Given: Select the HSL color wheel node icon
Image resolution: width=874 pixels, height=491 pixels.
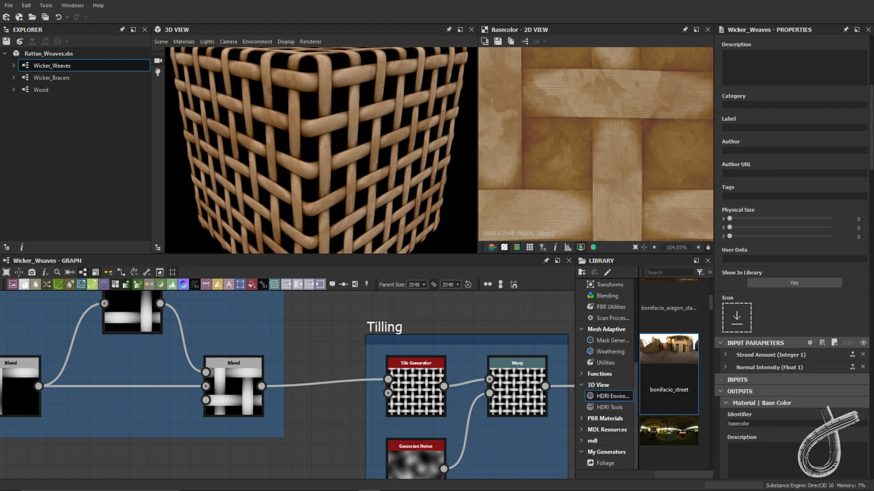Looking at the screenshot, I should pos(184,284).
